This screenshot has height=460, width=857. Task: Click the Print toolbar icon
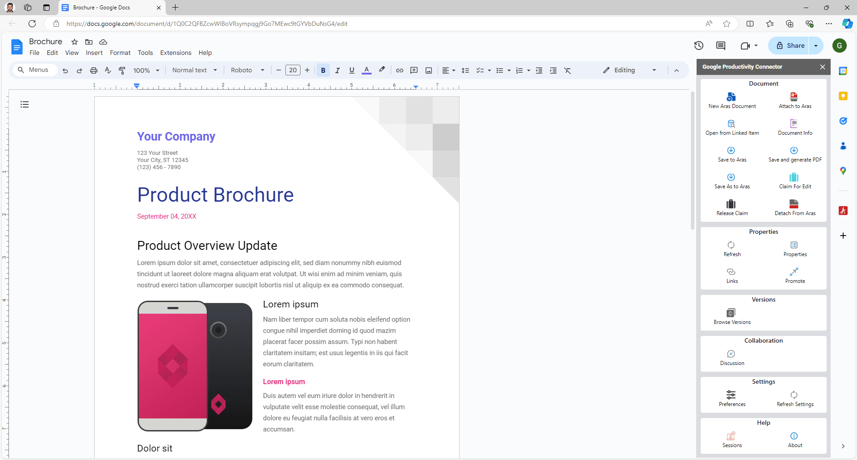(x=94, y=70)
